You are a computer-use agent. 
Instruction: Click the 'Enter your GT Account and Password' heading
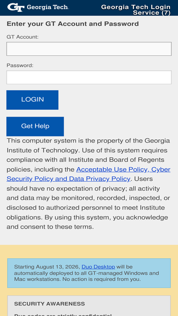point(73,24)
